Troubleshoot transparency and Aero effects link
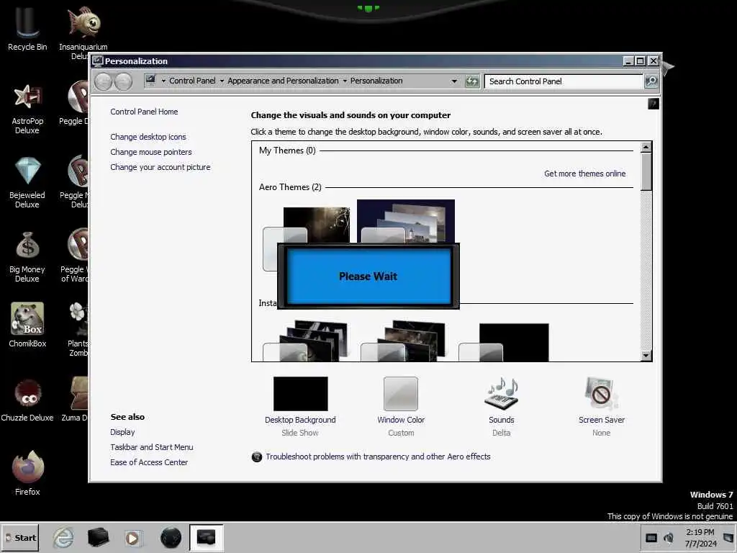Viewport: 737px width, 553px height. pyautogui.click(x=378, y=457)
